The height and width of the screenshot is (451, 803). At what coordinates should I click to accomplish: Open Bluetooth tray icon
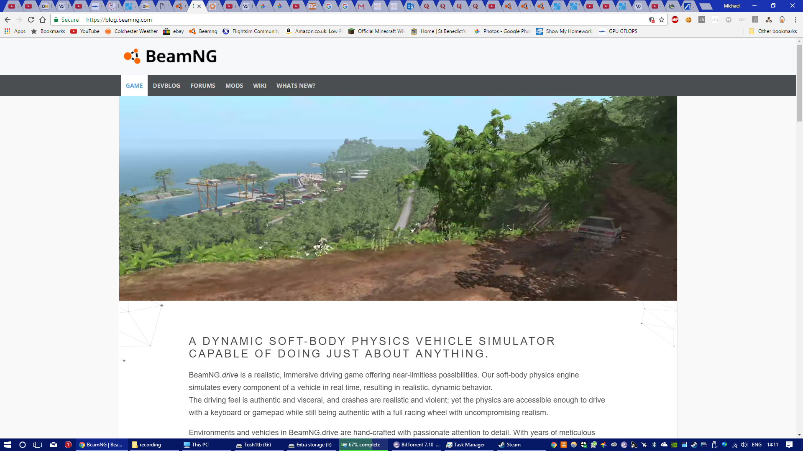[654, 445]
